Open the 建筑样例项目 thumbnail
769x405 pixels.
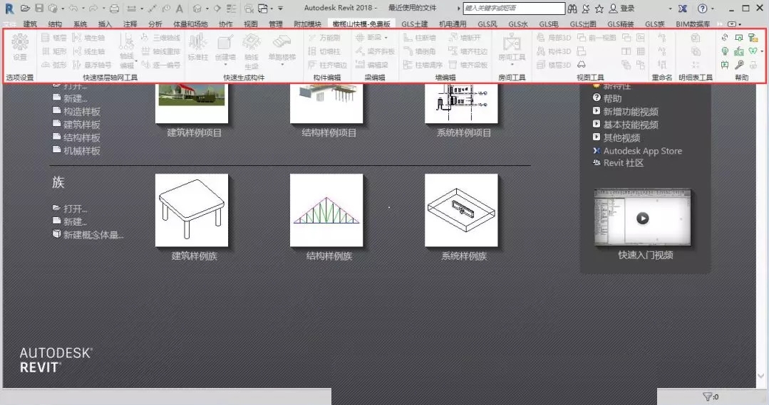click(x=192, y=102)
